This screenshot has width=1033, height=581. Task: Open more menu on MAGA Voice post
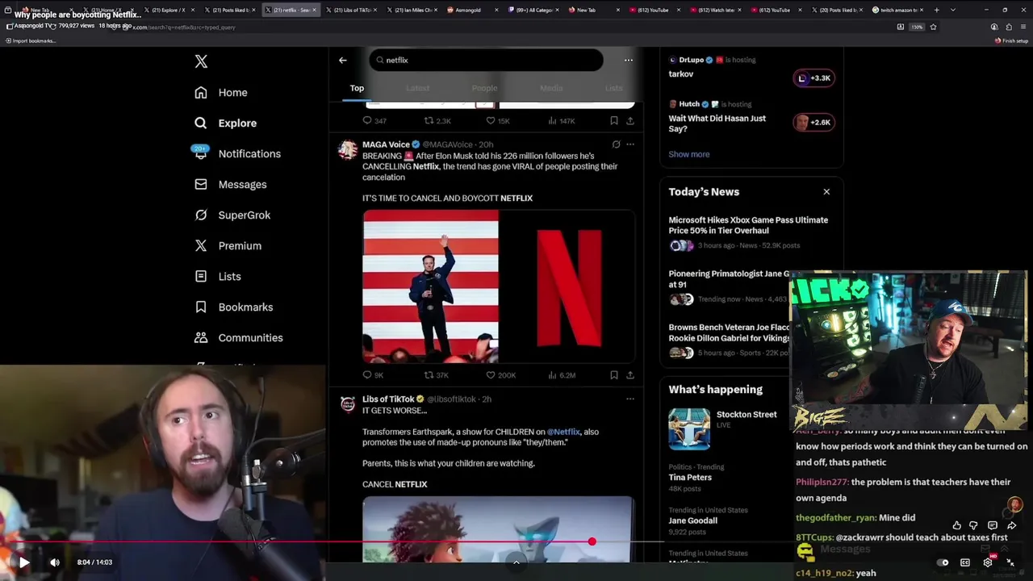[630, 144]
